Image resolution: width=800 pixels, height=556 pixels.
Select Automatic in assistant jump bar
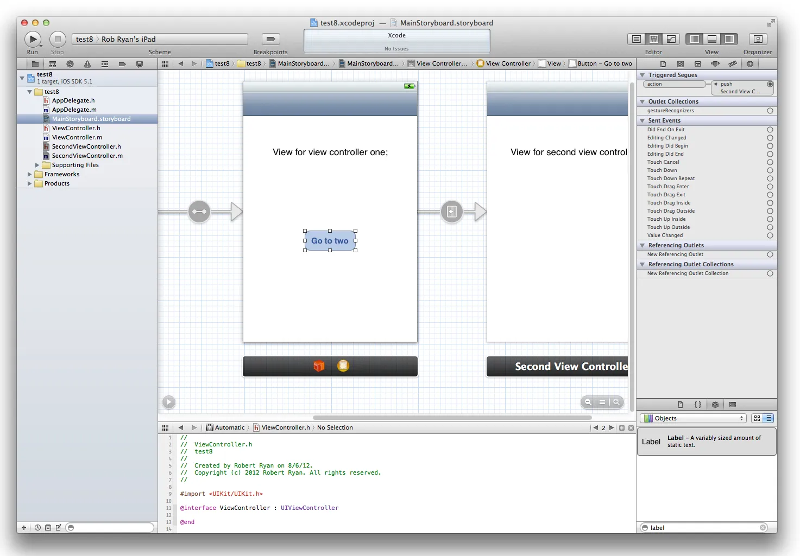pyautogui.click(x=225, y=427)
